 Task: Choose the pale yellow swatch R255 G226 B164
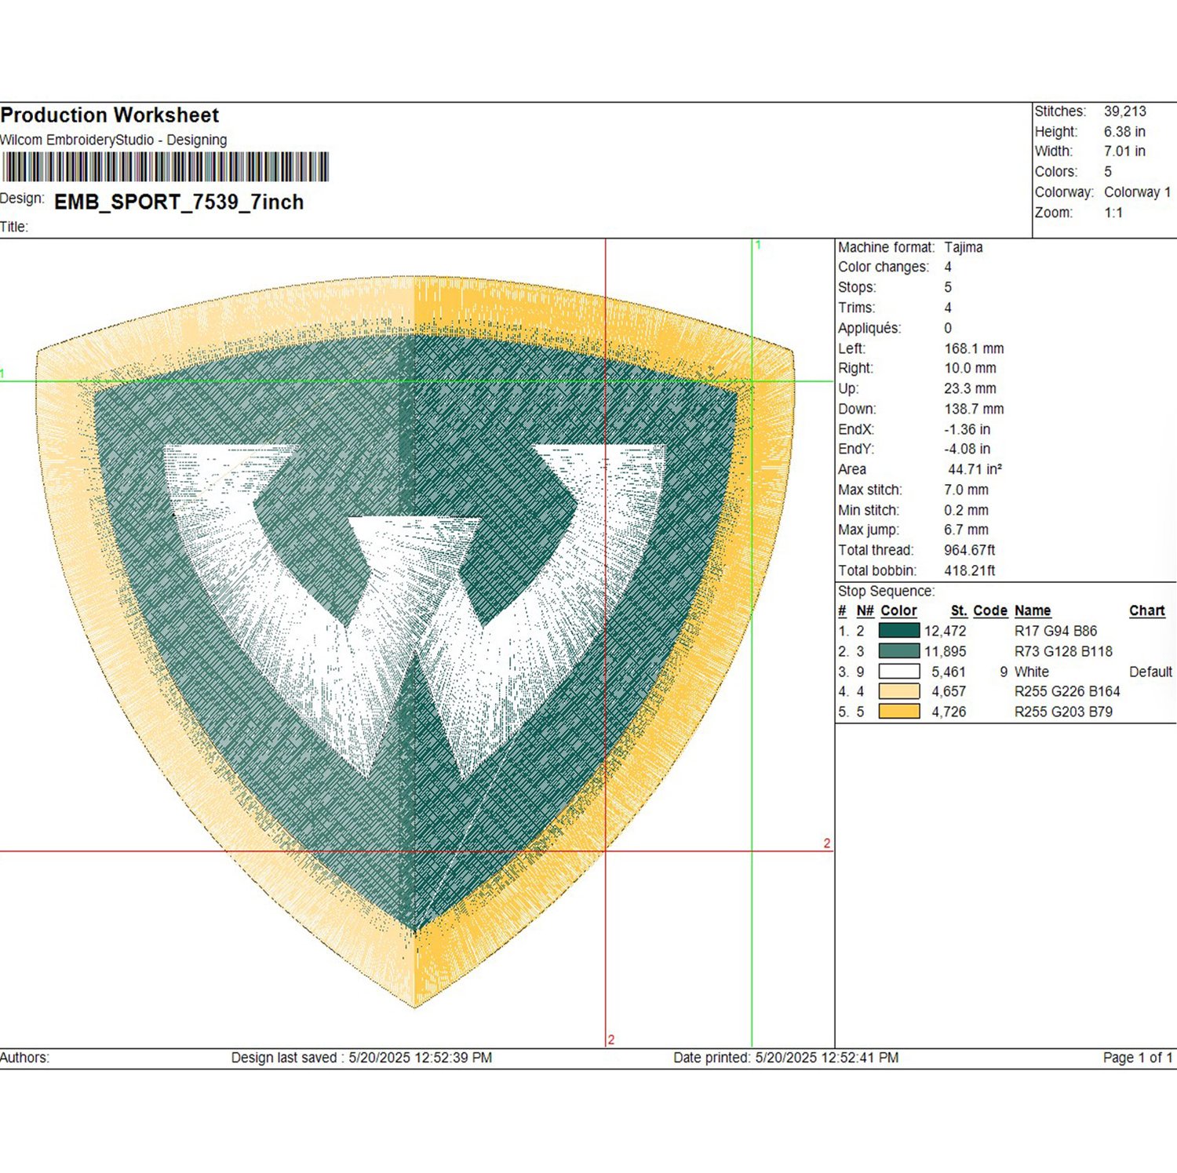(x=898, y=691)
